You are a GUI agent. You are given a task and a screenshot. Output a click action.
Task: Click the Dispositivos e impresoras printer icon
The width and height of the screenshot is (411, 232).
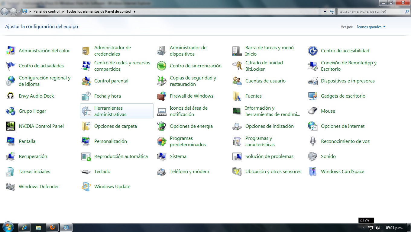point(313,81)
